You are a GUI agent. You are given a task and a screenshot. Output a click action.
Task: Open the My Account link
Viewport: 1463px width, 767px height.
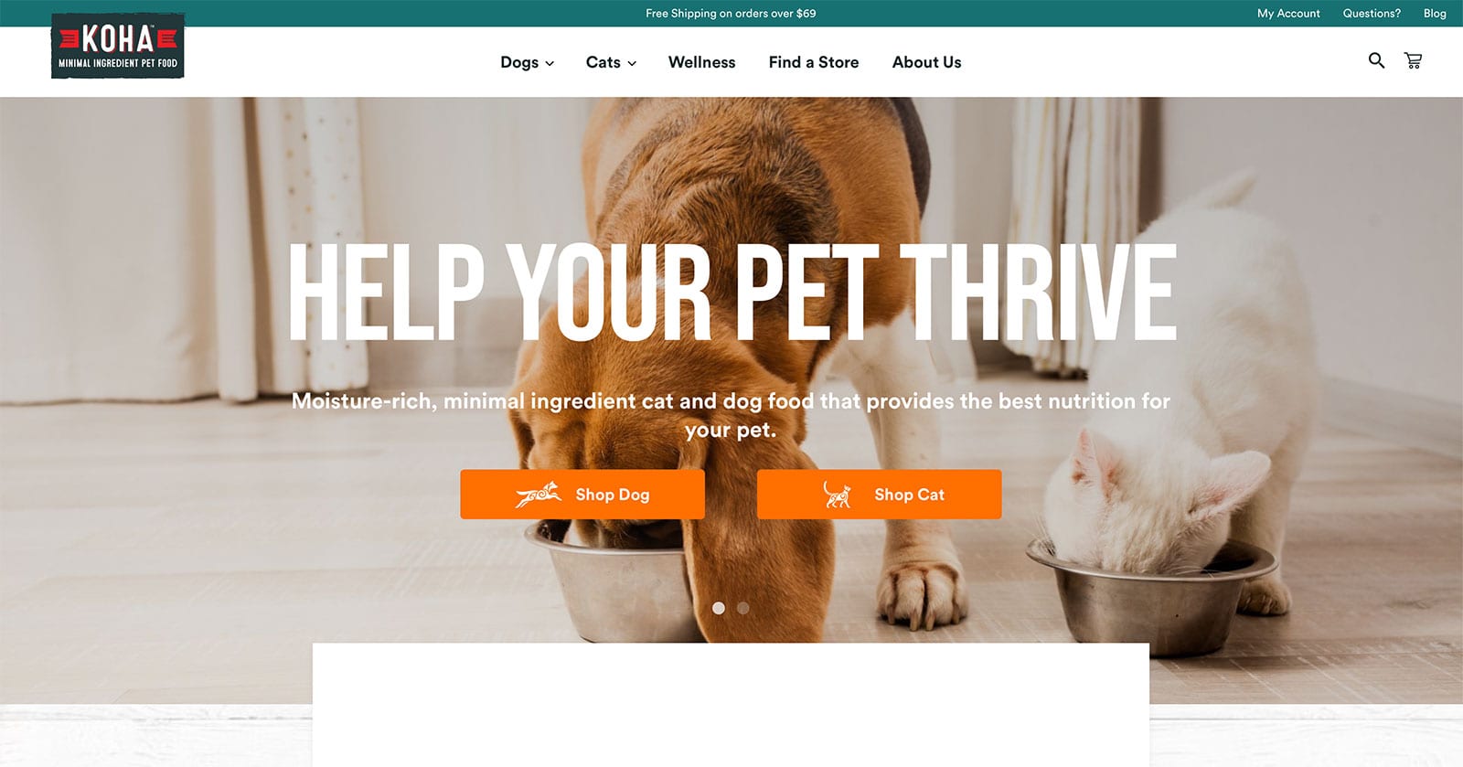click(1288, 13)
